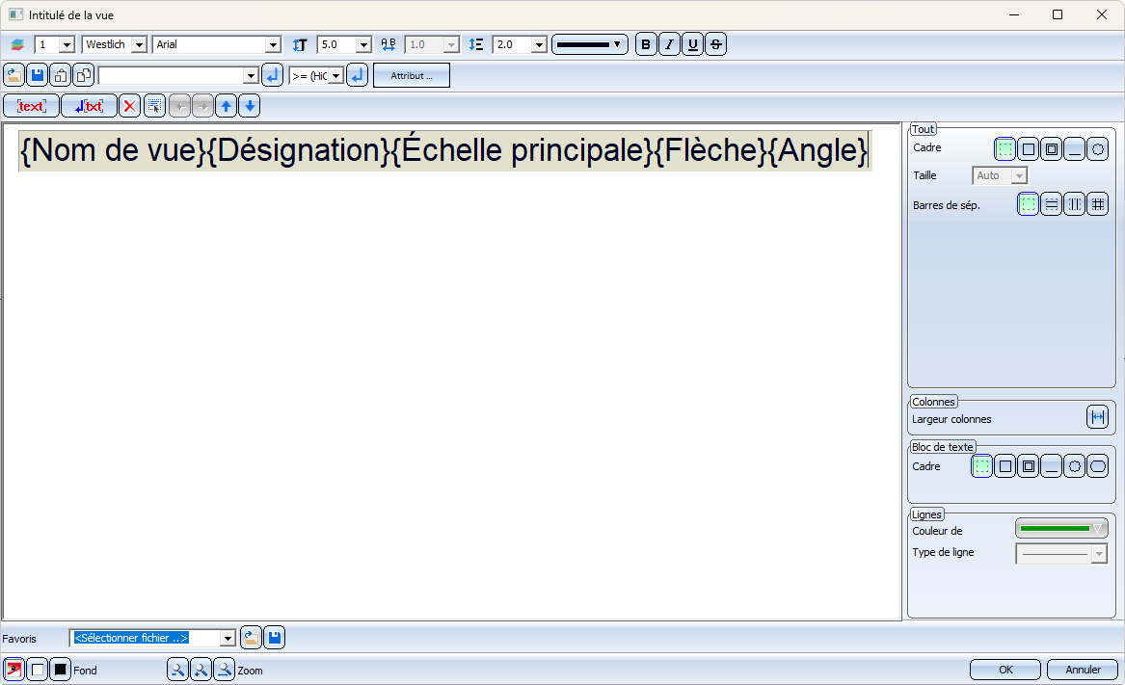Click the save favorites disk icon
The width and height of the screenshot is (1125, 685).
pos(274,637)
